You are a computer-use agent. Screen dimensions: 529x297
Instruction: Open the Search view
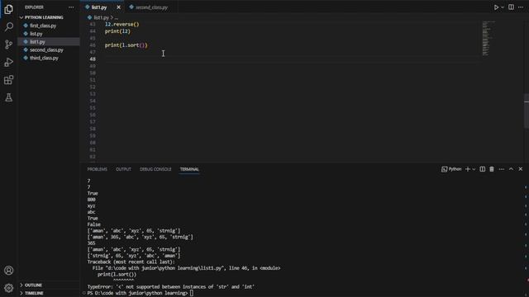pos(9,26)
